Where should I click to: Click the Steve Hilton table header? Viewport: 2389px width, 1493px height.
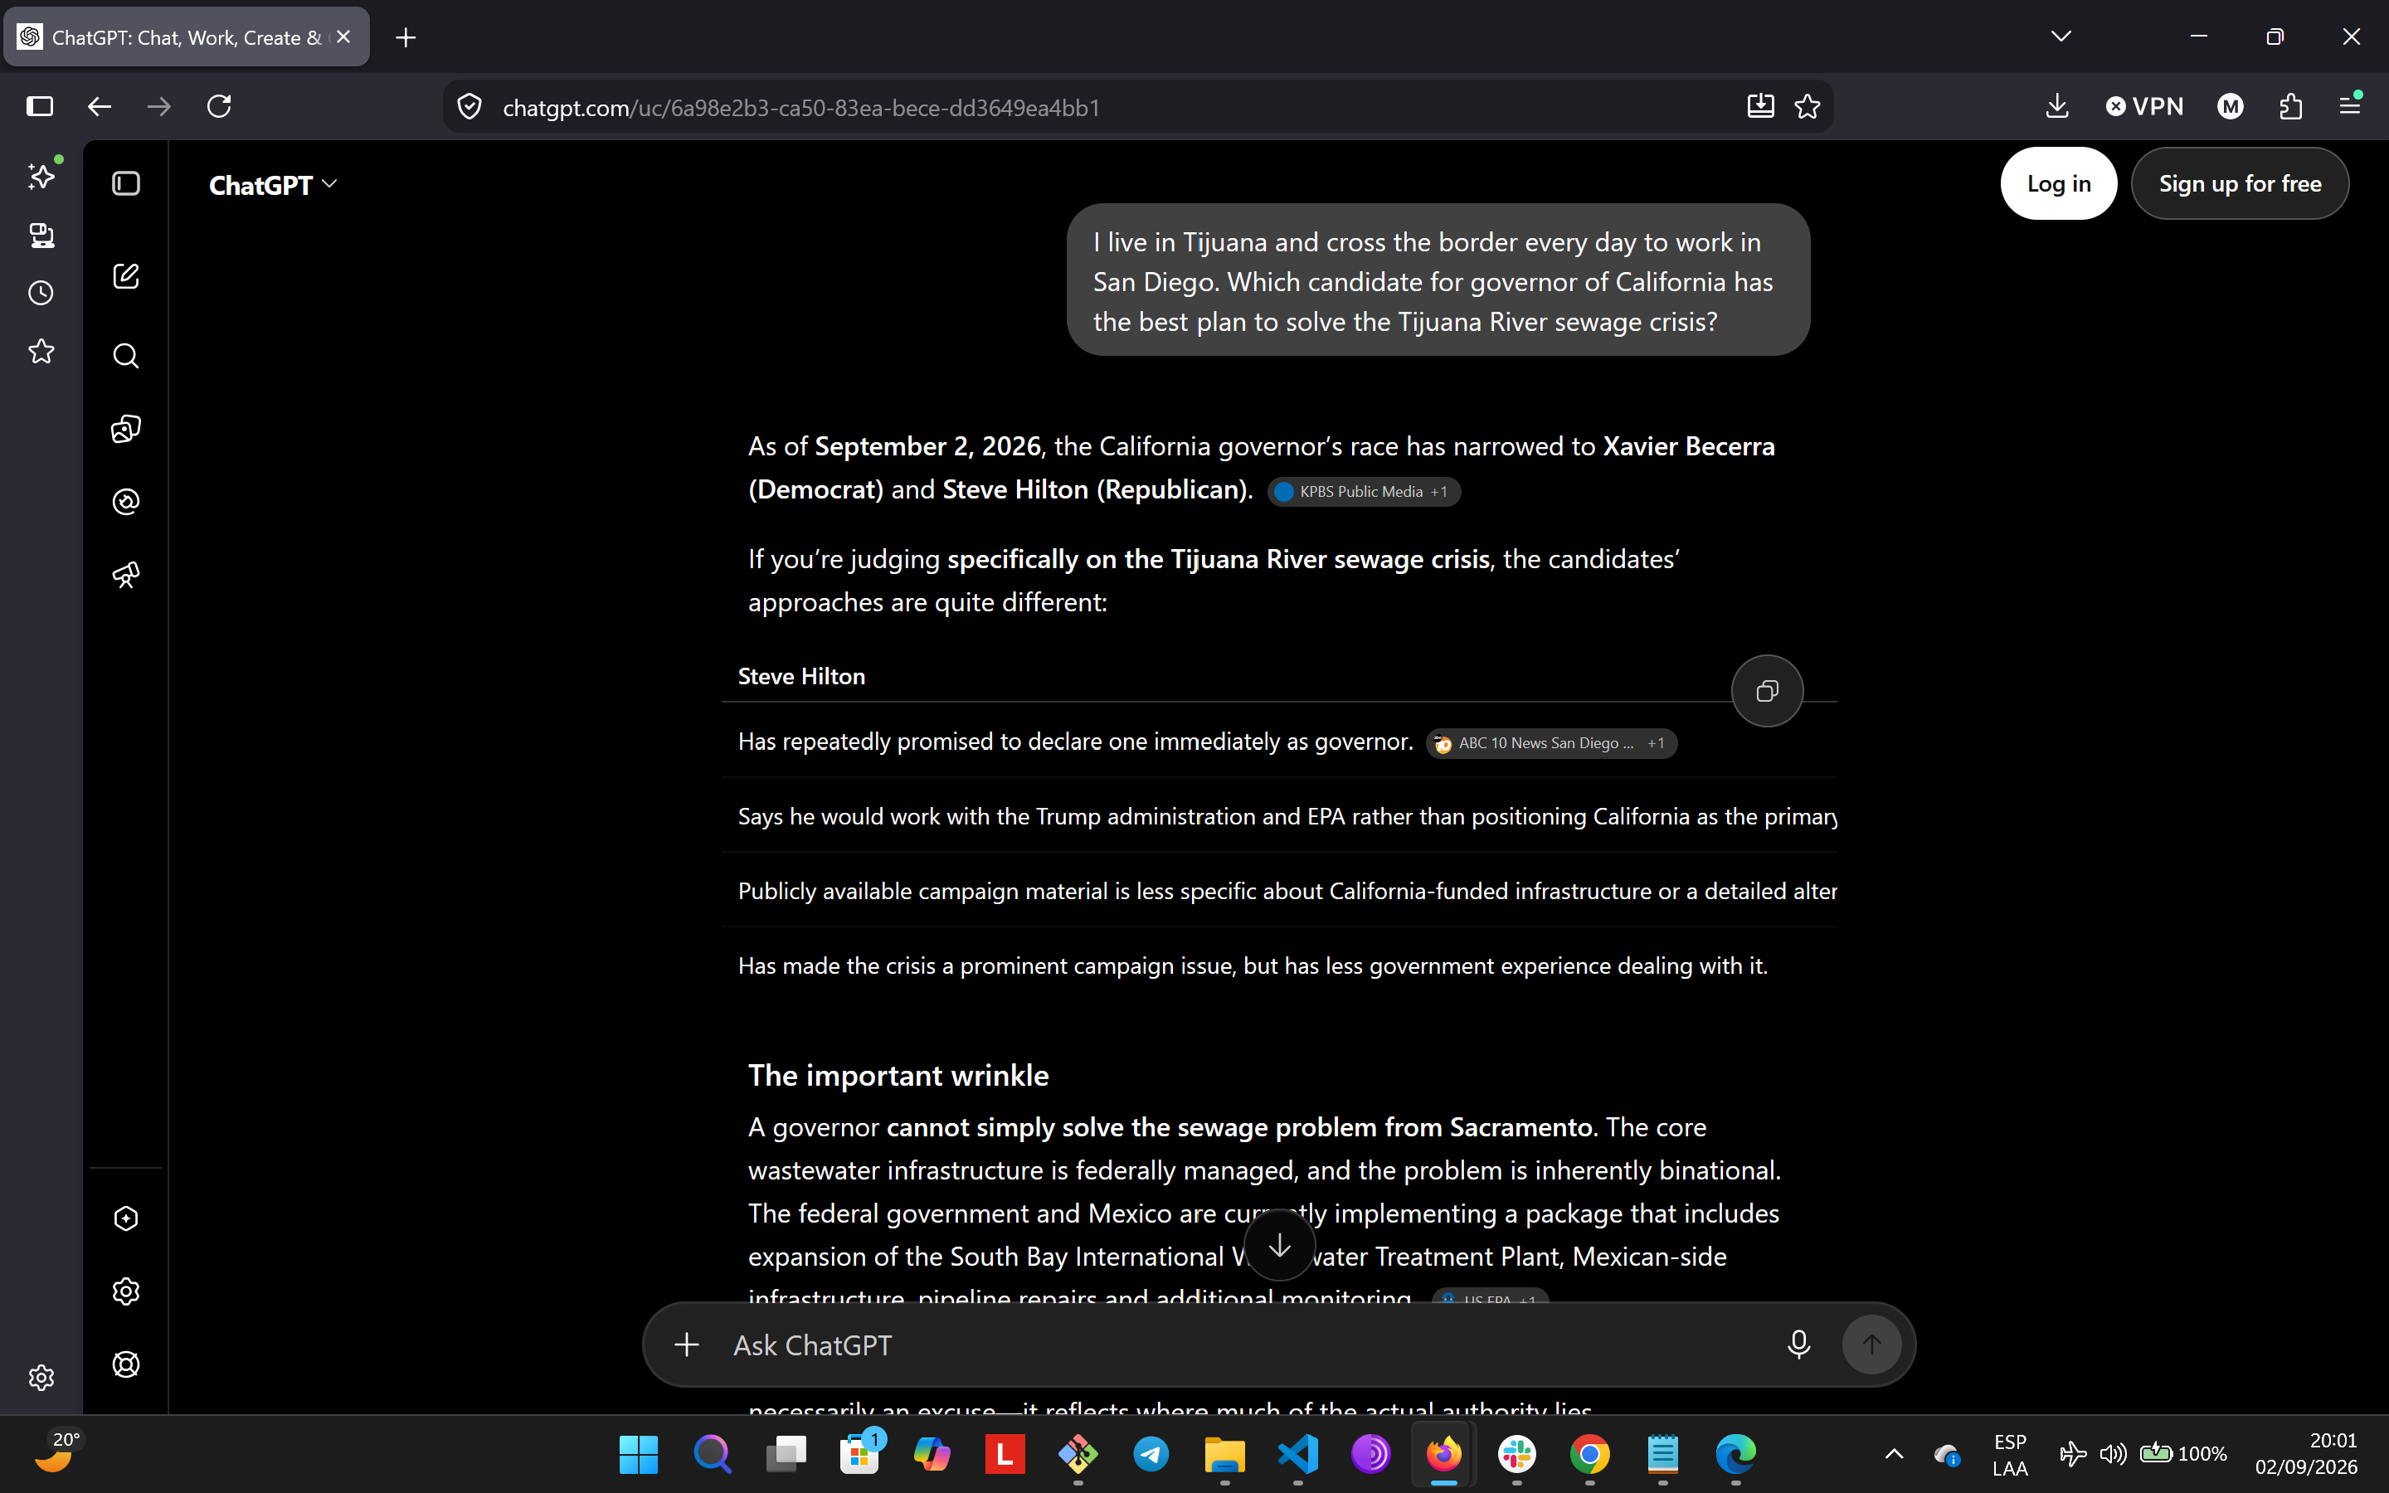(800, 676)
